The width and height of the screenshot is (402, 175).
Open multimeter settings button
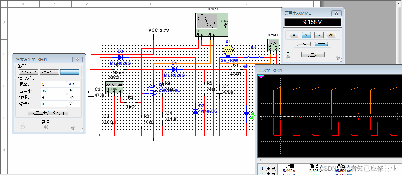pos(313,55)
